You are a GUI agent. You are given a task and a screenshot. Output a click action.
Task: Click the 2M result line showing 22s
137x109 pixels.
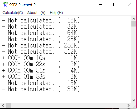click(41, 64)
